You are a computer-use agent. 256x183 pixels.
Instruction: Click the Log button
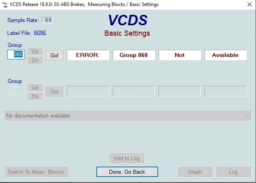(x=233, y=172)
